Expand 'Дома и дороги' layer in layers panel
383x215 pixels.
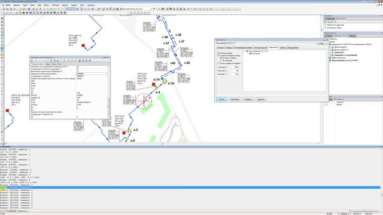(330, 47)
